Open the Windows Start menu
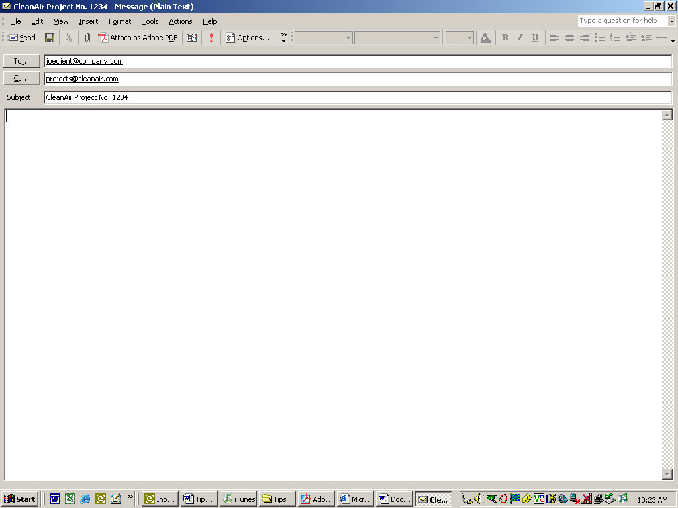Viewport: 678px width, 508px height. (x=20, y=499)
